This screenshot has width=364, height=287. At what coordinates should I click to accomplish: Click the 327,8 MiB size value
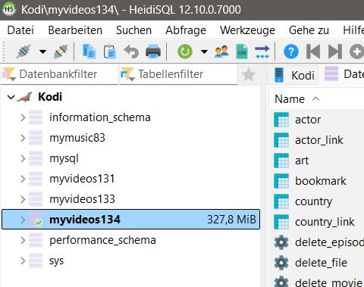click(231, 220)
